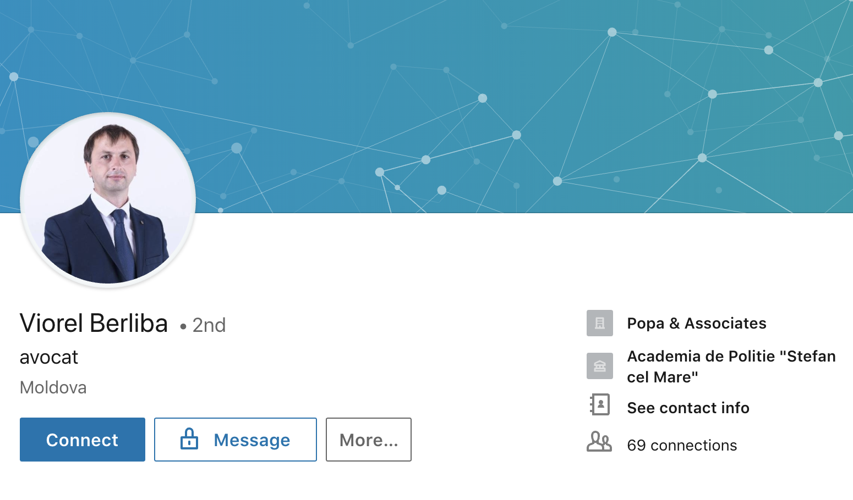Click the avocat headline text

(49, 357)
